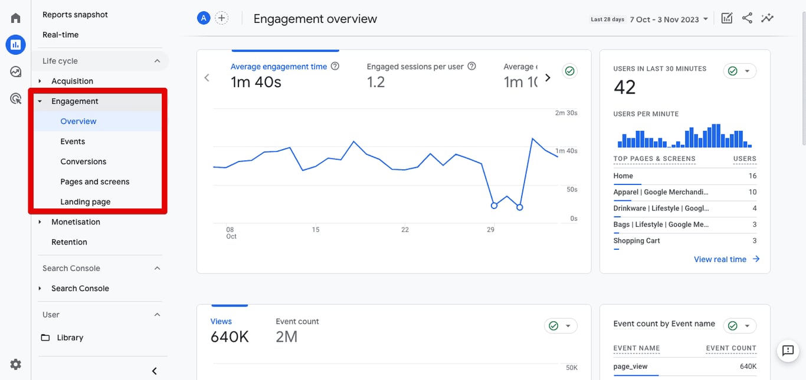
Task: Click the Apparel | Google Merchandi... row
Action: coord(685,192)
